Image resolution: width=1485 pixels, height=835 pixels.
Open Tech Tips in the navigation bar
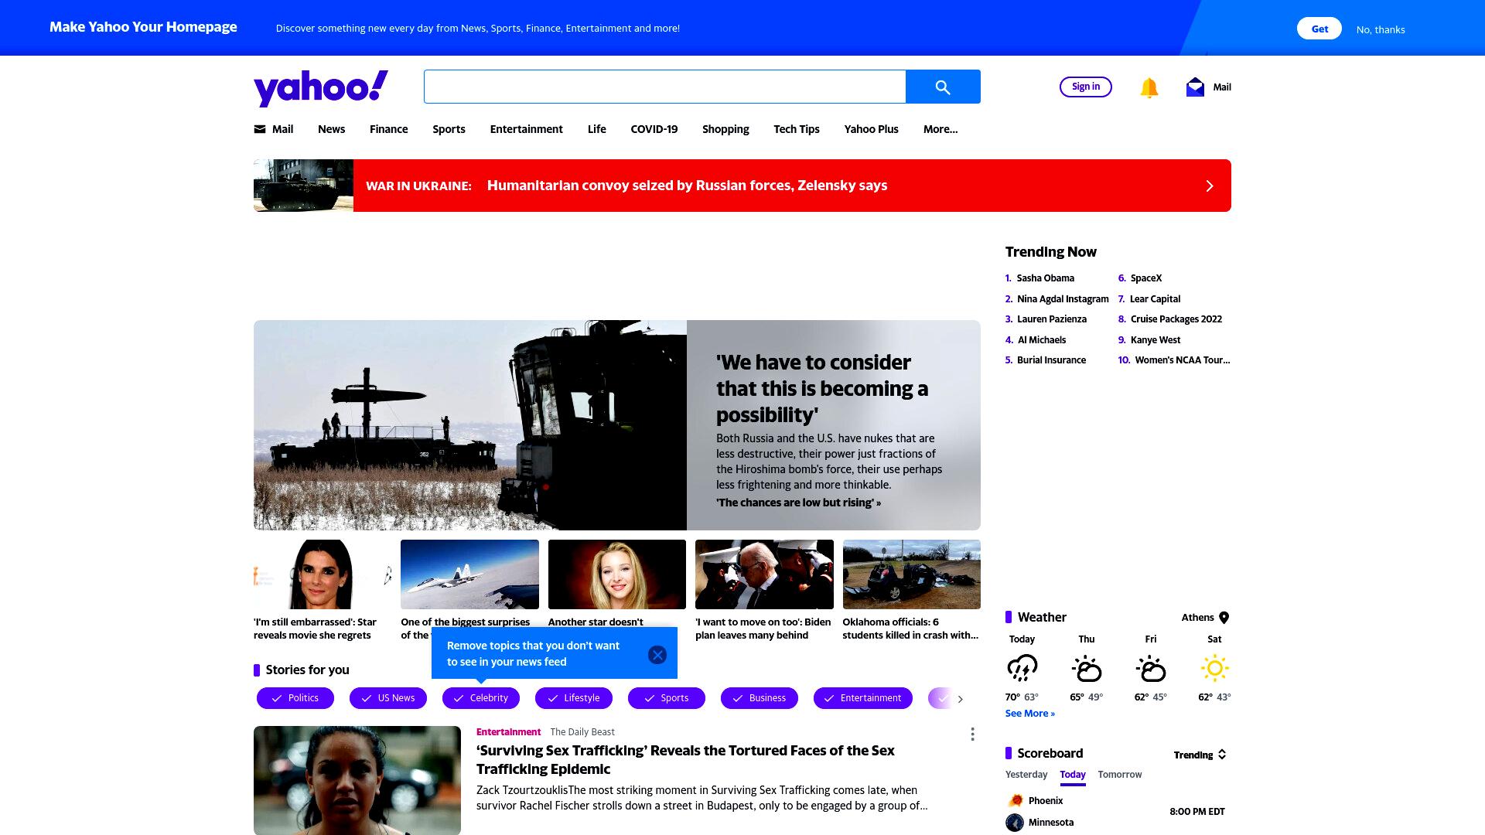(797, 129)
